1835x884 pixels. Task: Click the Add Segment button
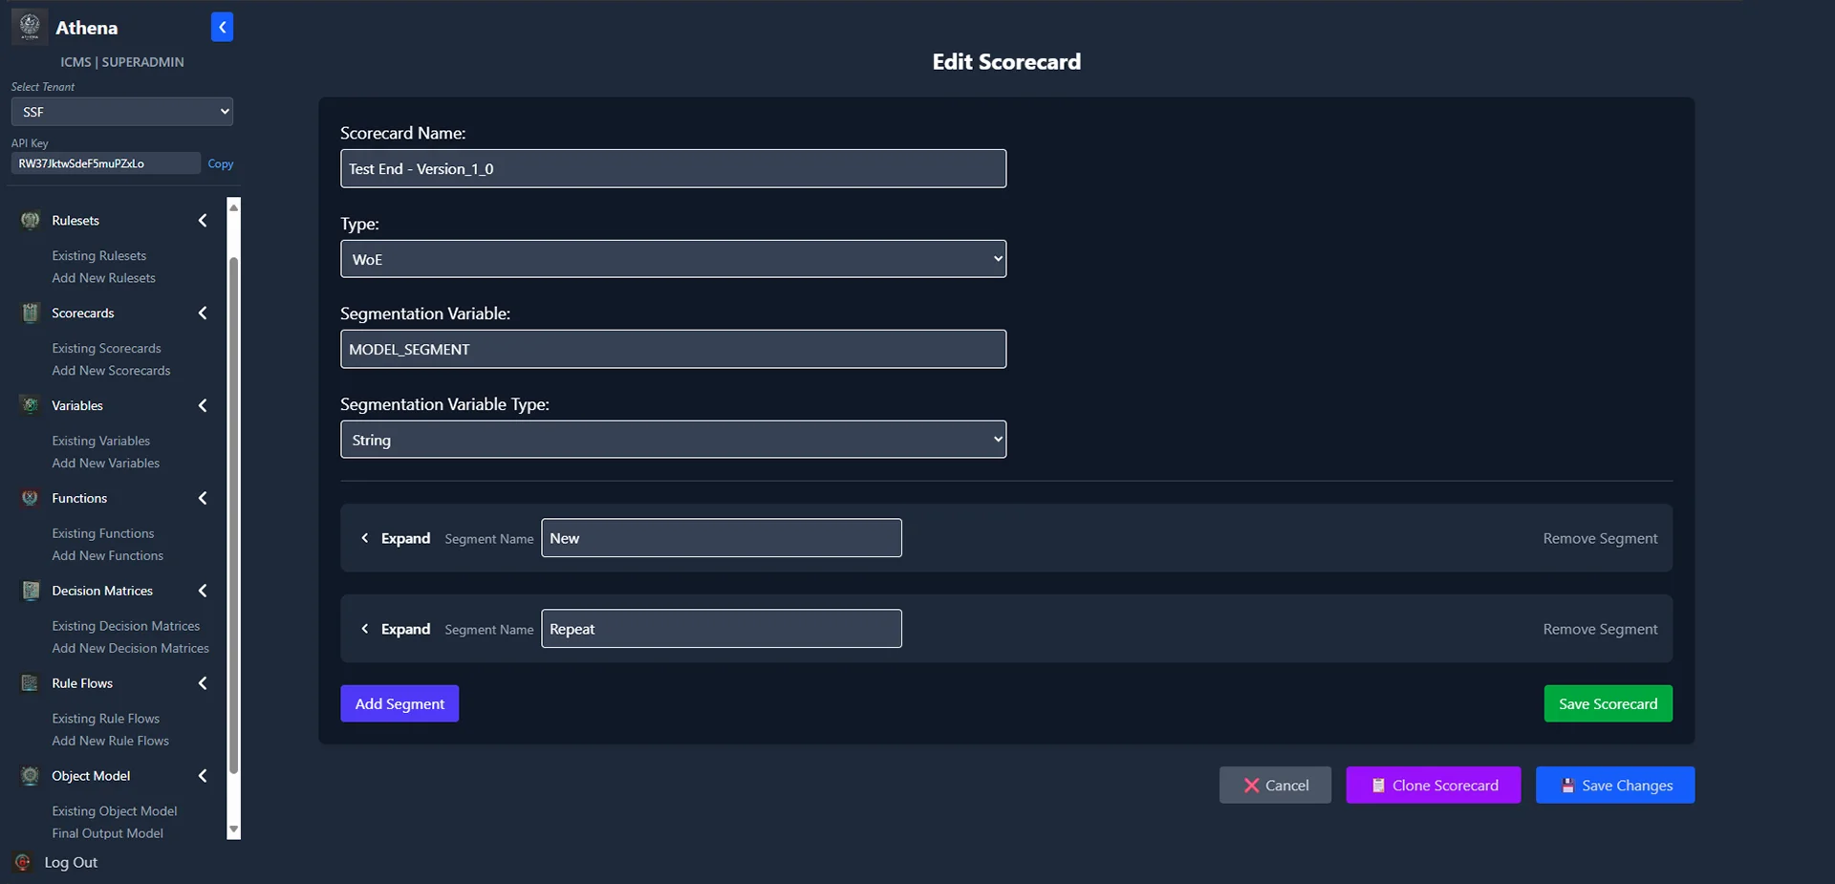(x=399, y=703)
